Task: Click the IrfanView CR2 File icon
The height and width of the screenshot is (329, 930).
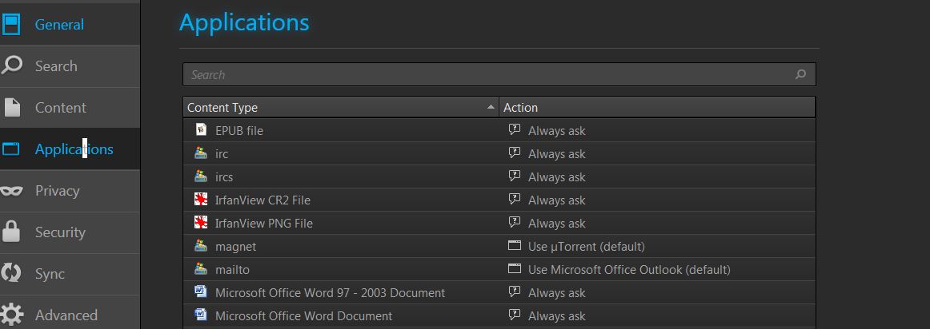Action: pyautogui.click(x=201, y=200)
